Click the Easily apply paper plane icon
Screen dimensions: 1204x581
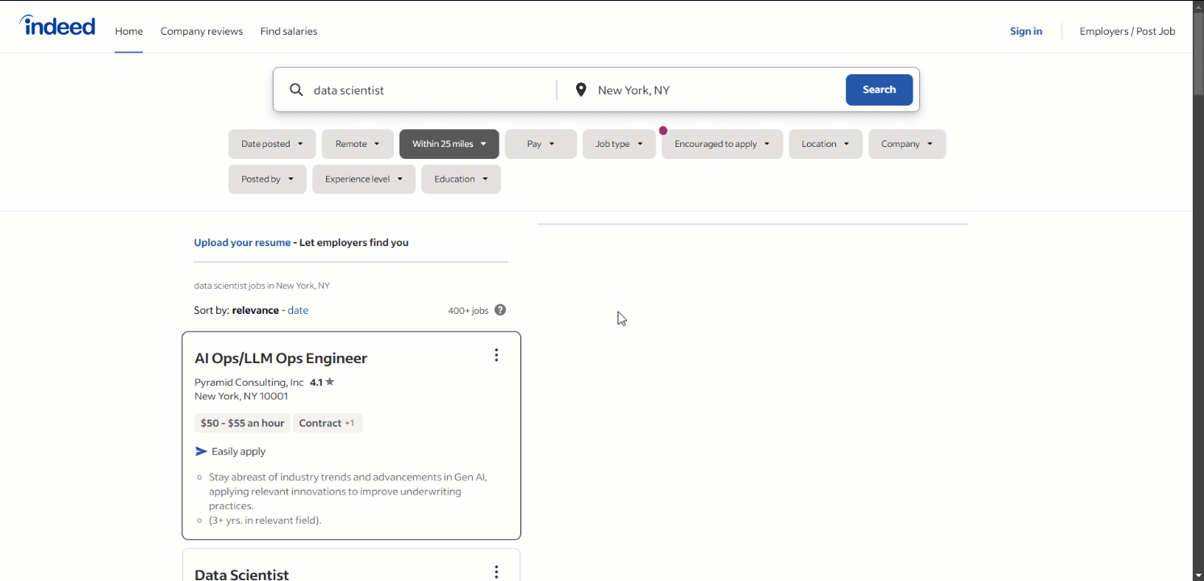(x=200, y=451)
